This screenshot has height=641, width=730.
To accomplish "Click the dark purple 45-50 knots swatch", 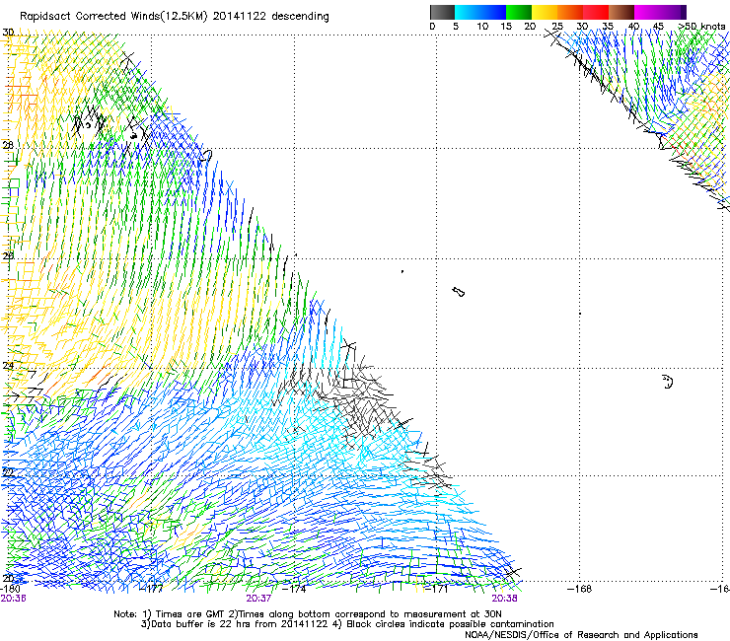I will (673, 12).
